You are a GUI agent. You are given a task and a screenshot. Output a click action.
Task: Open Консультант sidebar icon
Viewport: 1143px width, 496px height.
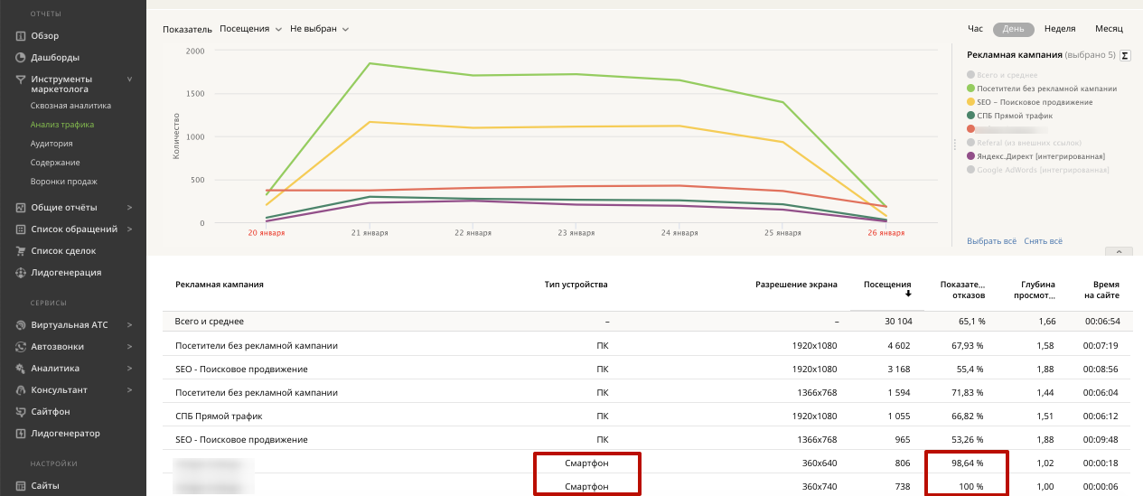point(20,390)
